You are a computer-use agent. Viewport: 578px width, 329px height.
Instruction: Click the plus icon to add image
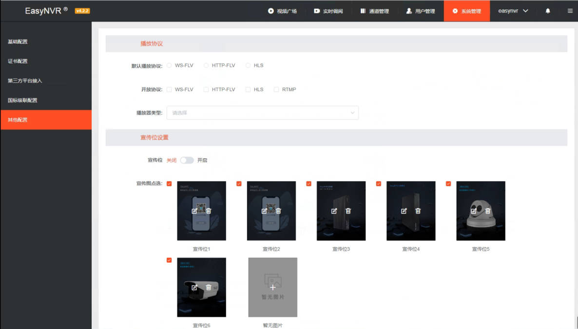(273, 287)
